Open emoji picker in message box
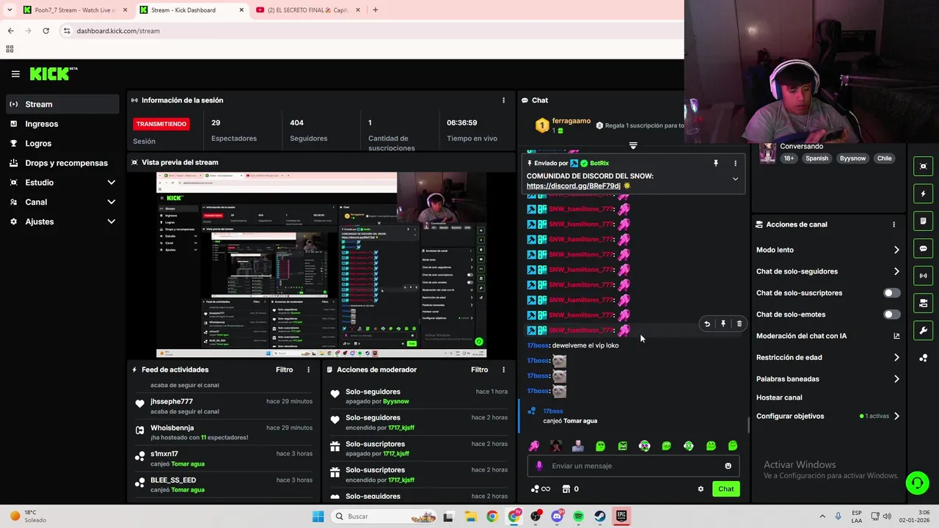 [x=728, y=466]
